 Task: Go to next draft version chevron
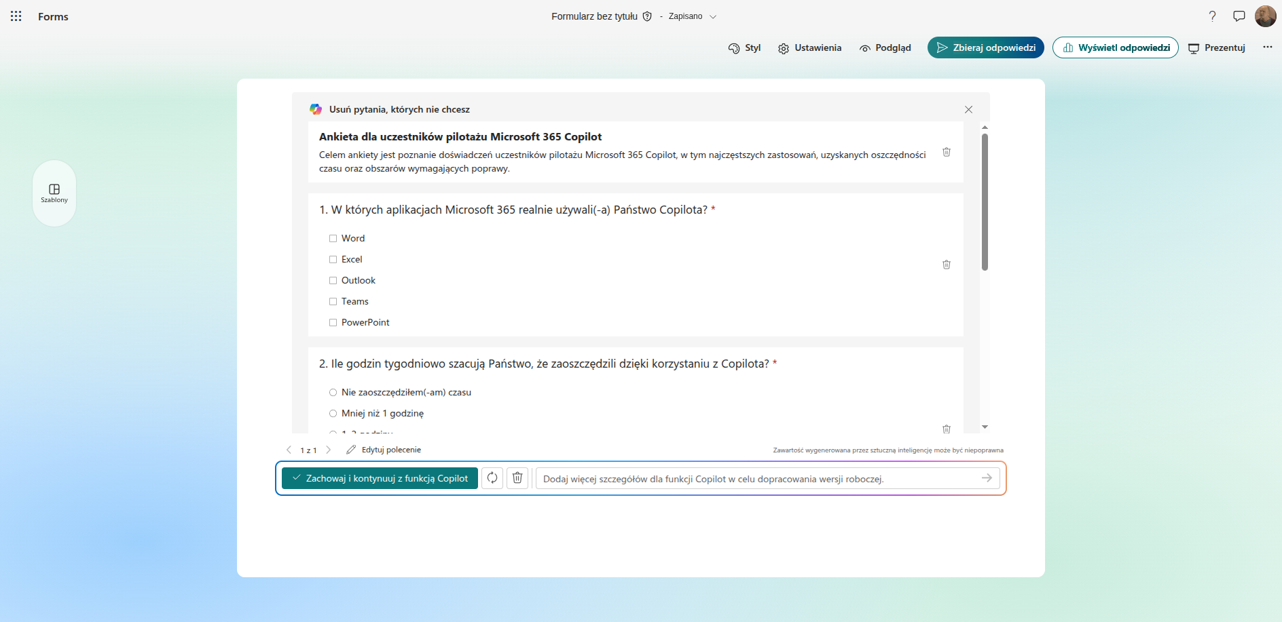click(329, 450)
